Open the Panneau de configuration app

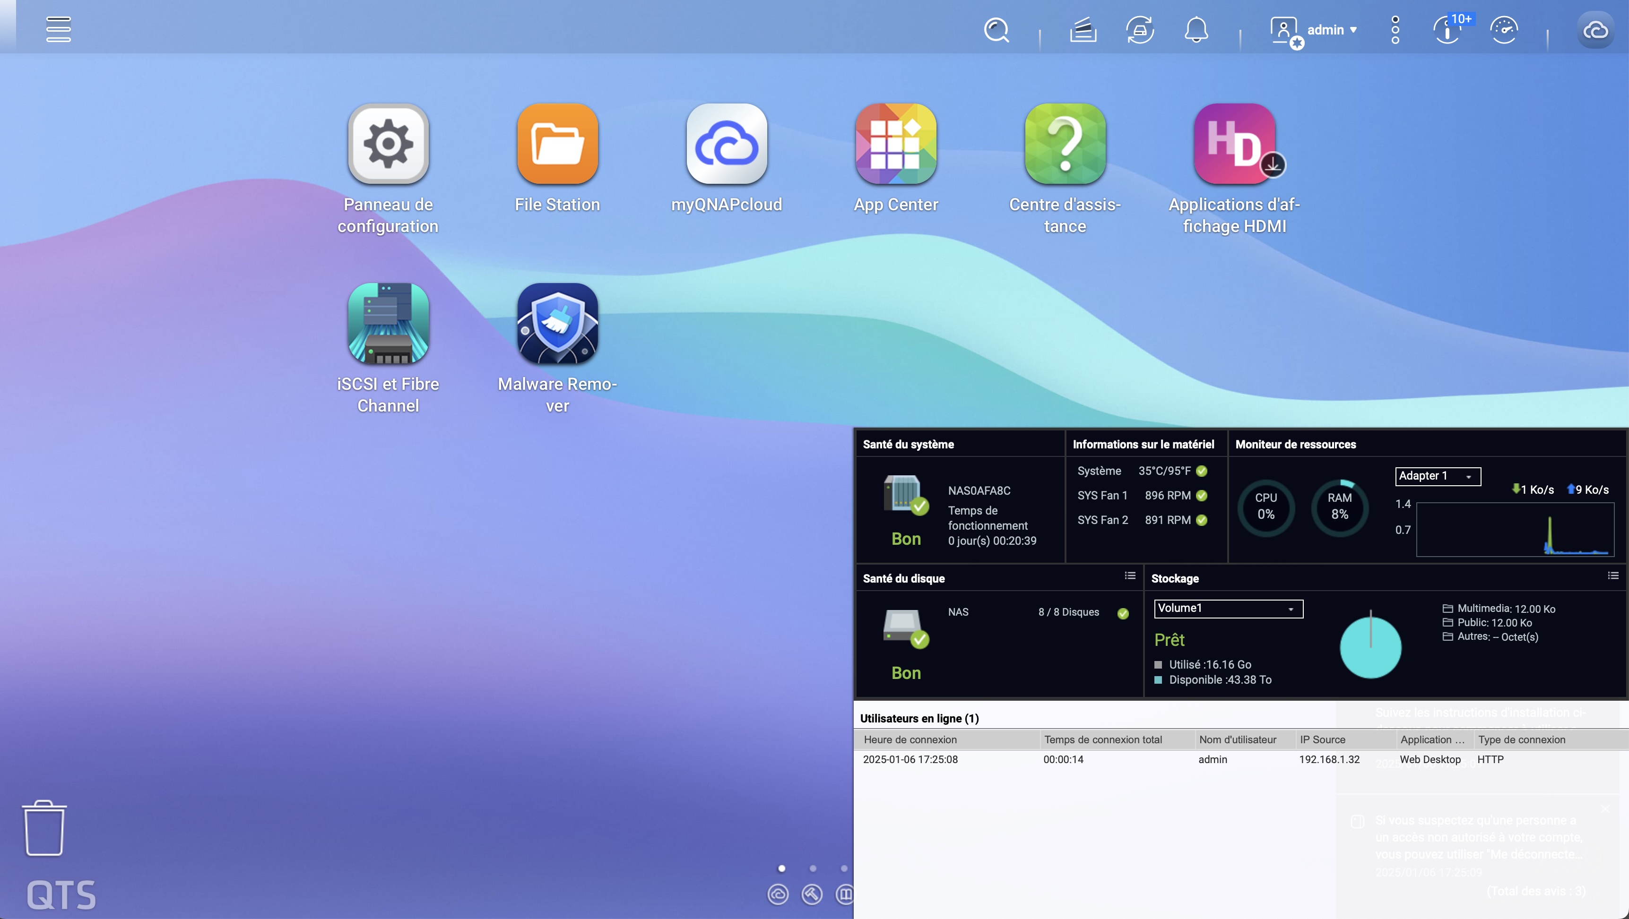[388, 145]
